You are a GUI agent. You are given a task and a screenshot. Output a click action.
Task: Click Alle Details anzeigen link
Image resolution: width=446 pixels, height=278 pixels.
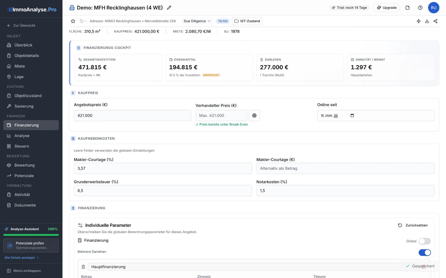(x=21, y=258)
